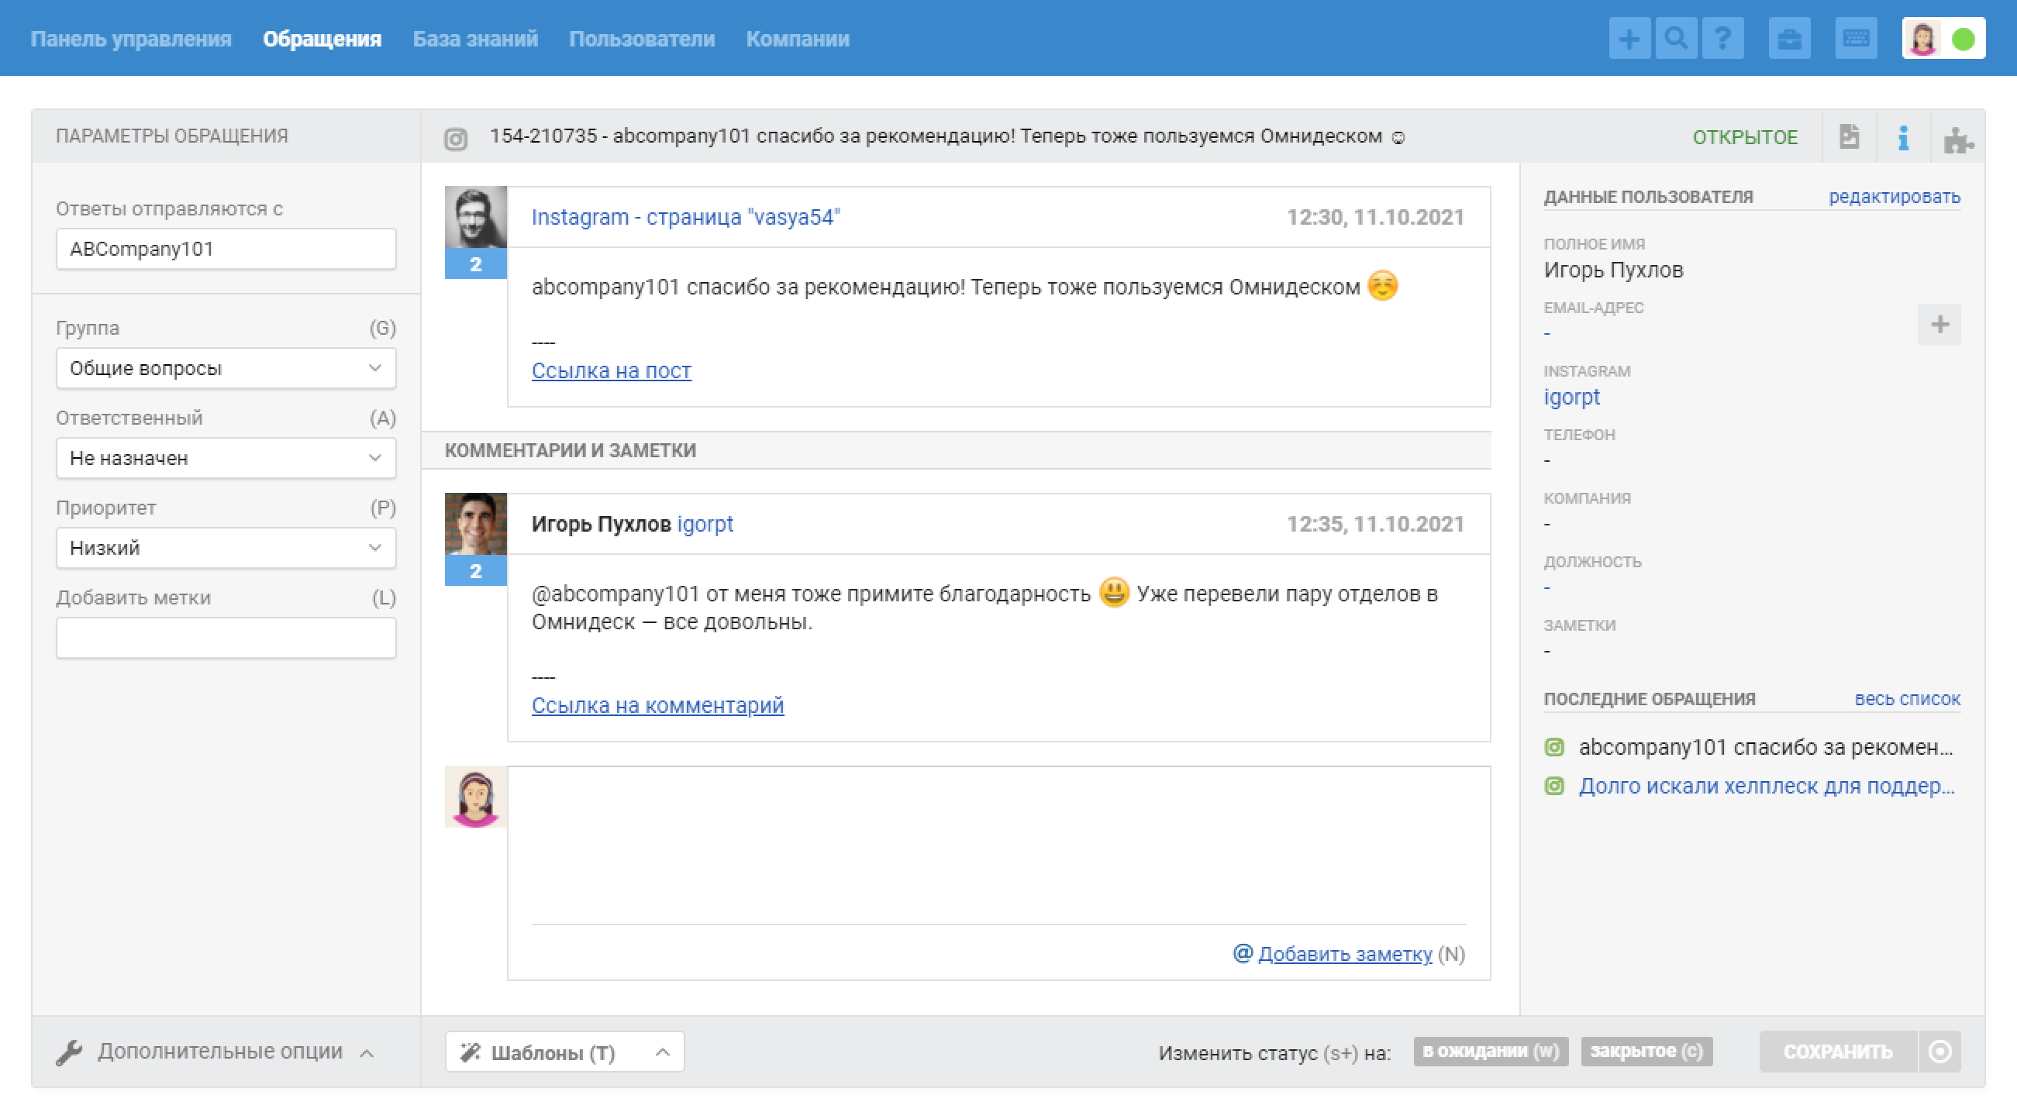Click the Instagram icon next to 'abcompany101 спасибо за рекомен…'
The image size is (2017, 1119).
click(1554, 746)
